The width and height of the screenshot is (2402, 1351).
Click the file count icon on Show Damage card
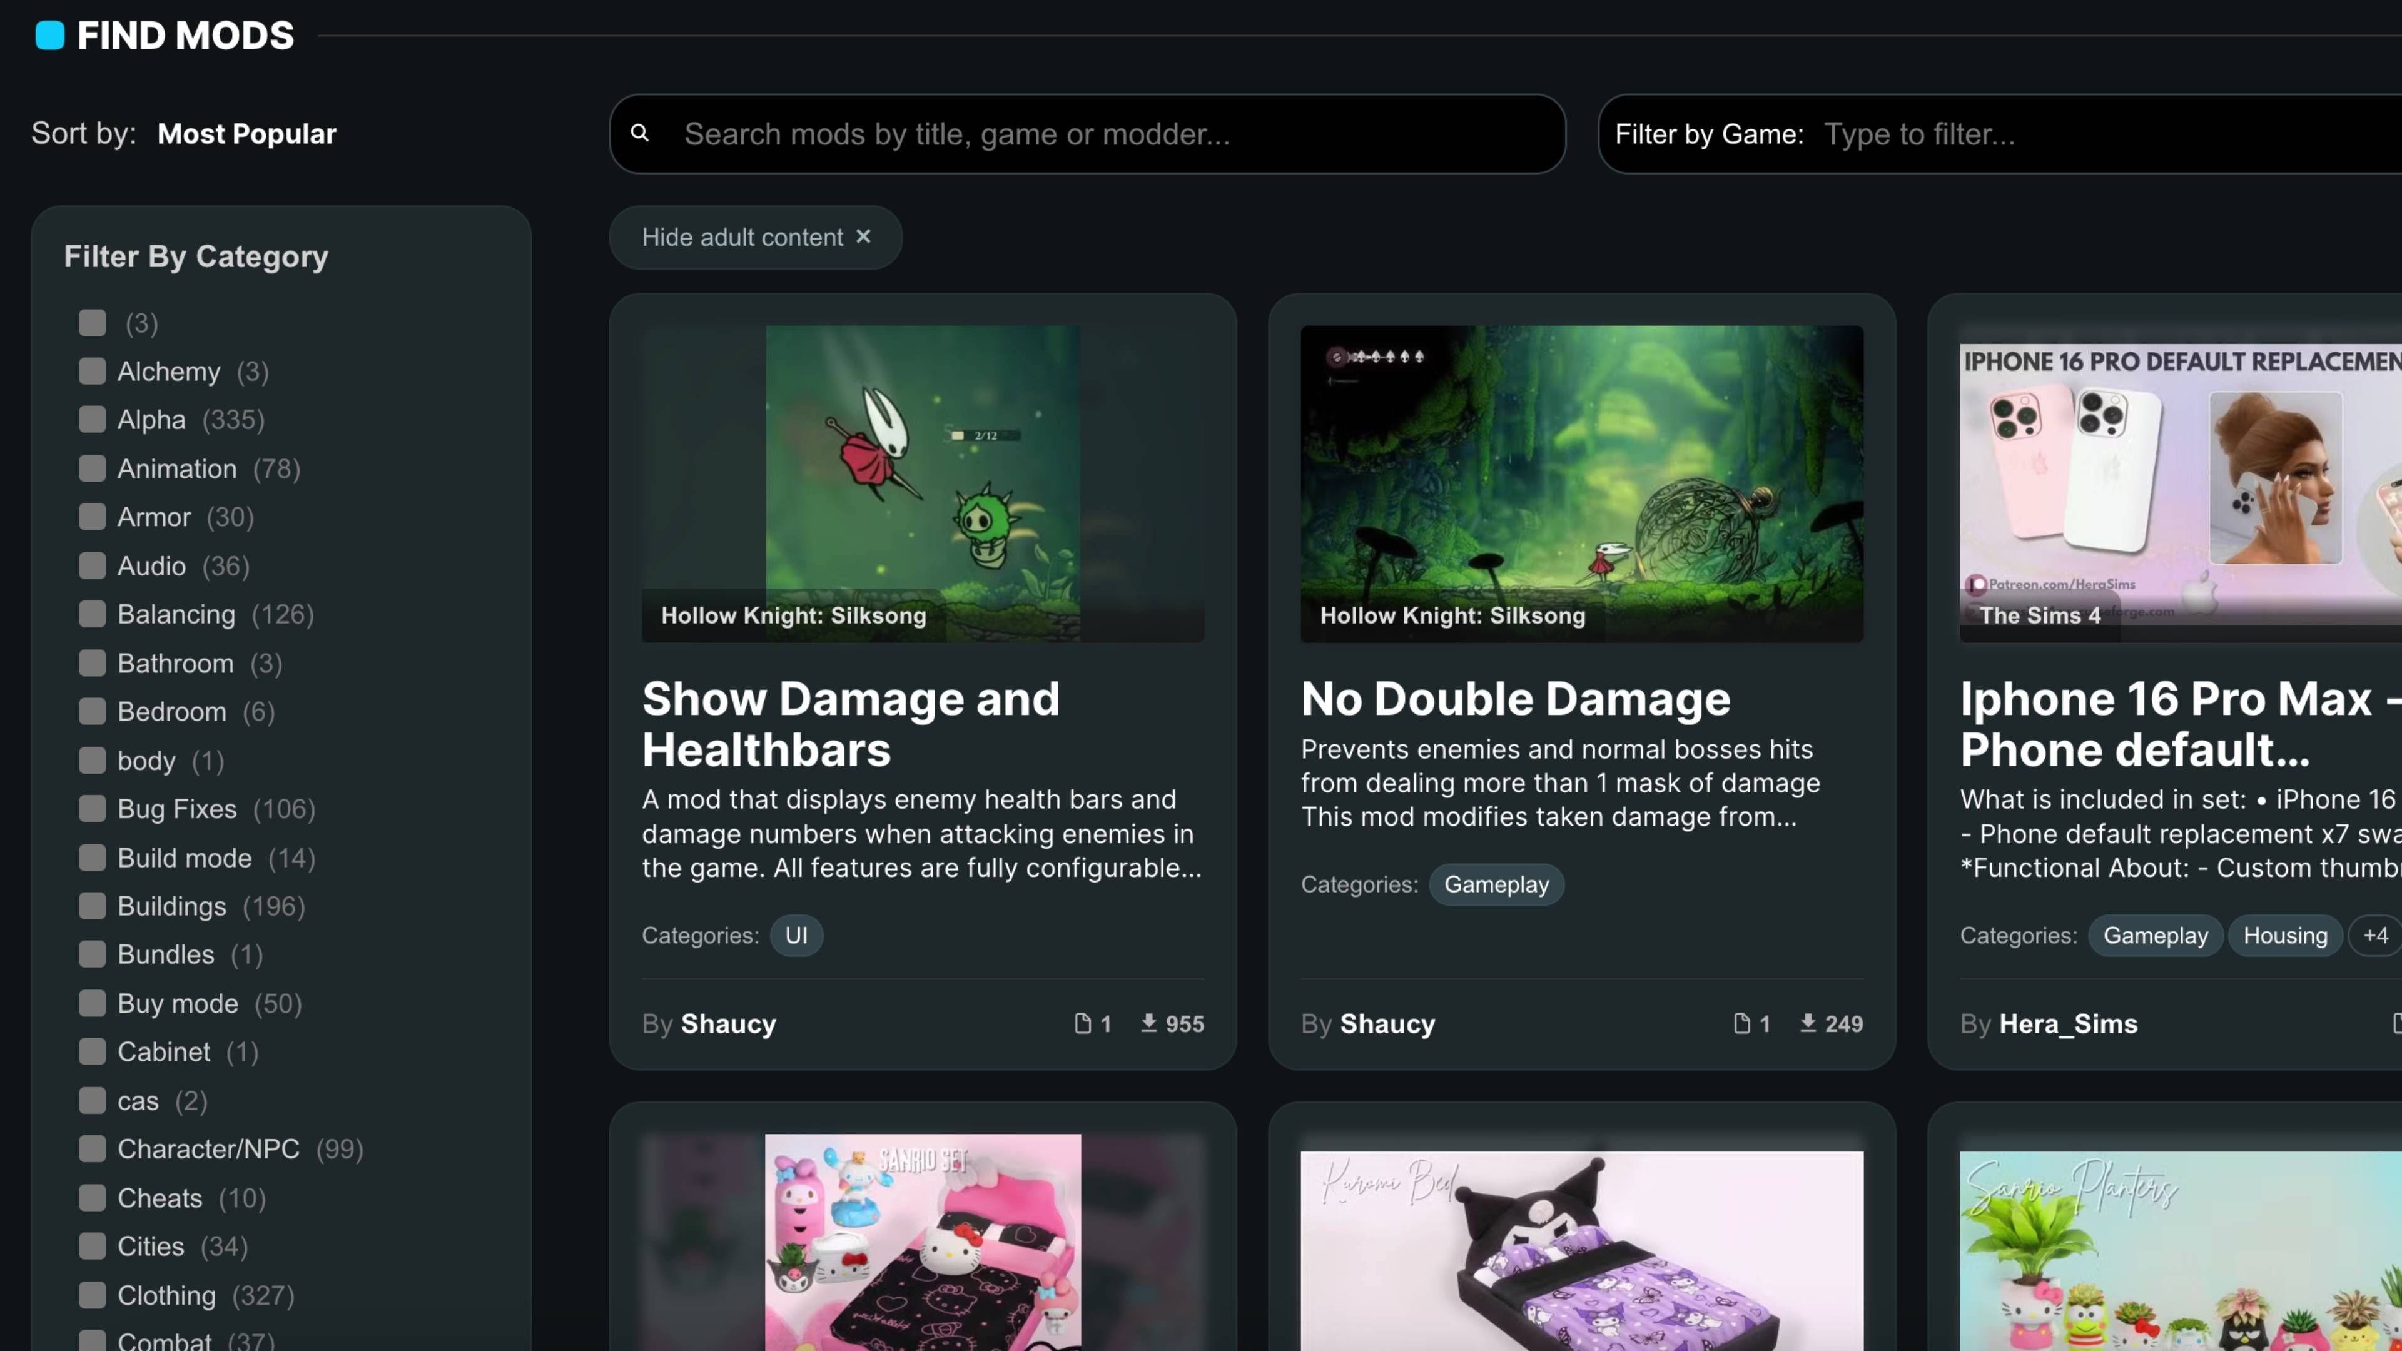click(x=1083, y=1023)
